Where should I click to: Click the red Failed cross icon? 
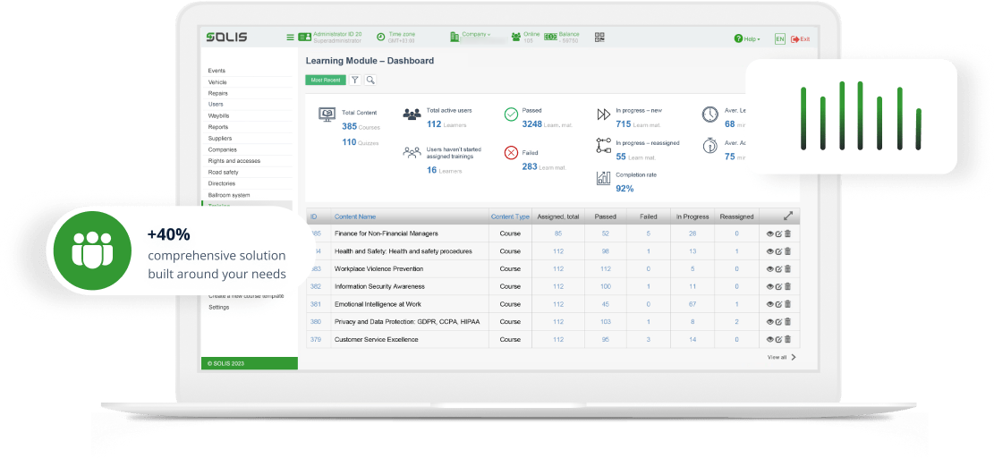pyautogui.click(x=511, y=153)
